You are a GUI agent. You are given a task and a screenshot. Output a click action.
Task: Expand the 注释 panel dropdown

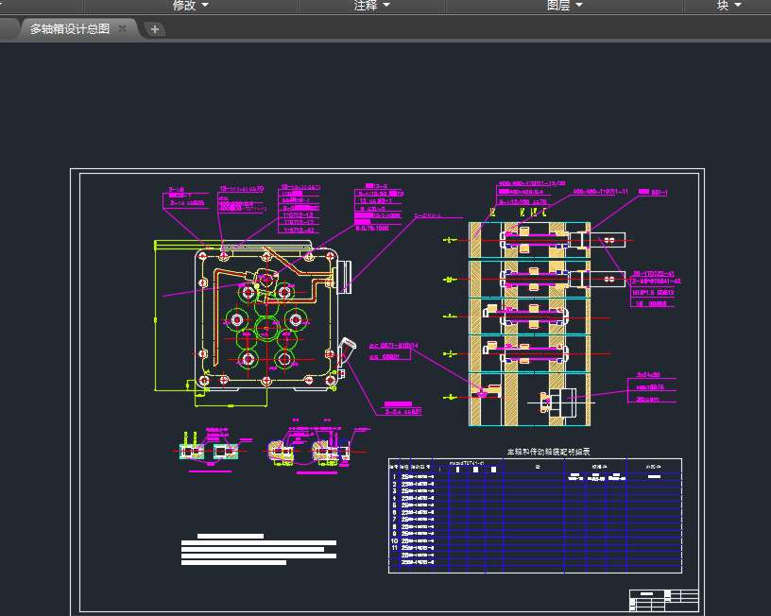tap(371, 6)
